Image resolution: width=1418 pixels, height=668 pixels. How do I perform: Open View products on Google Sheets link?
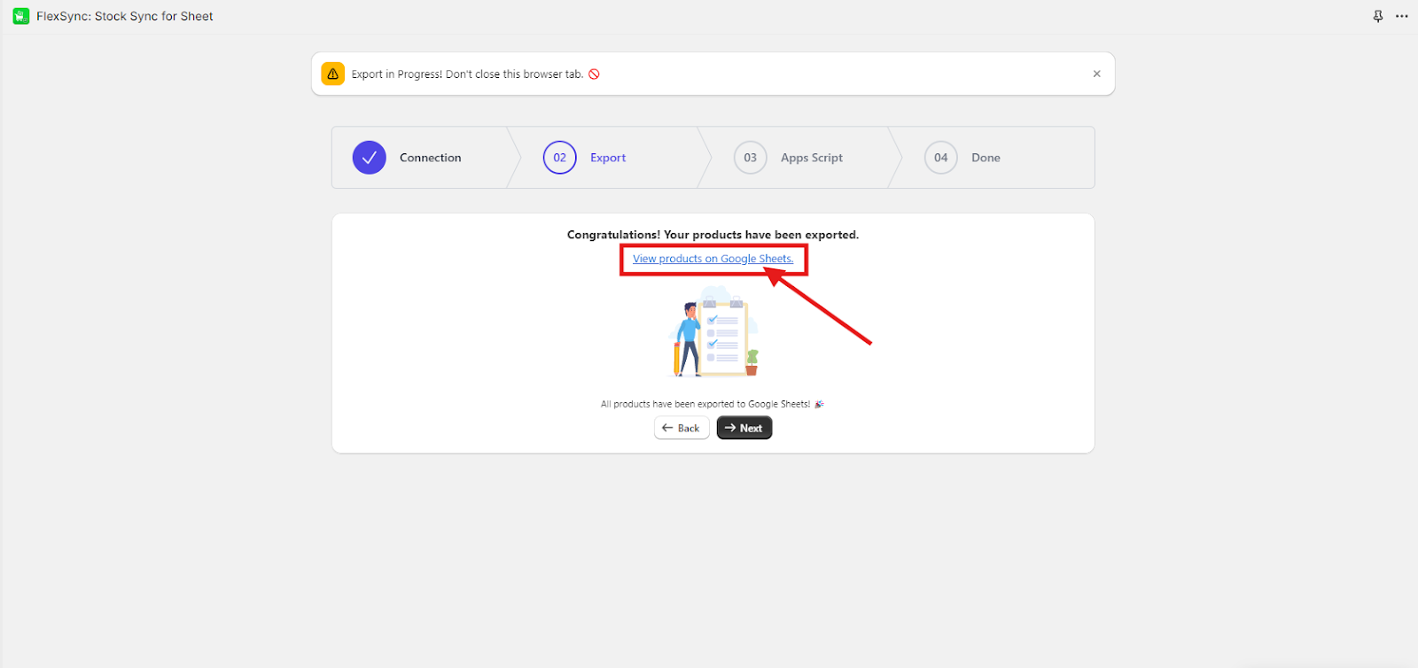tap(713, 259)
